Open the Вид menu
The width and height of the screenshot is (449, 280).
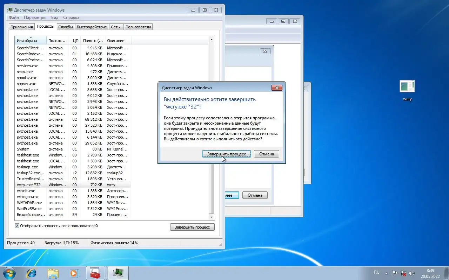point(55,17)
